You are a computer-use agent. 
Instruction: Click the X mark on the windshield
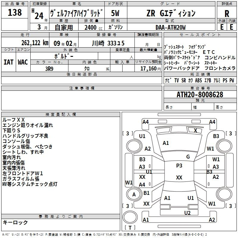coord(195,130)
